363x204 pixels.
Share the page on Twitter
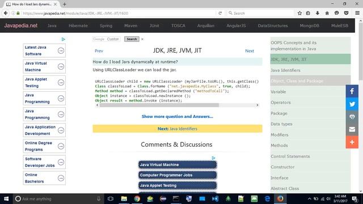coord(352,104)
